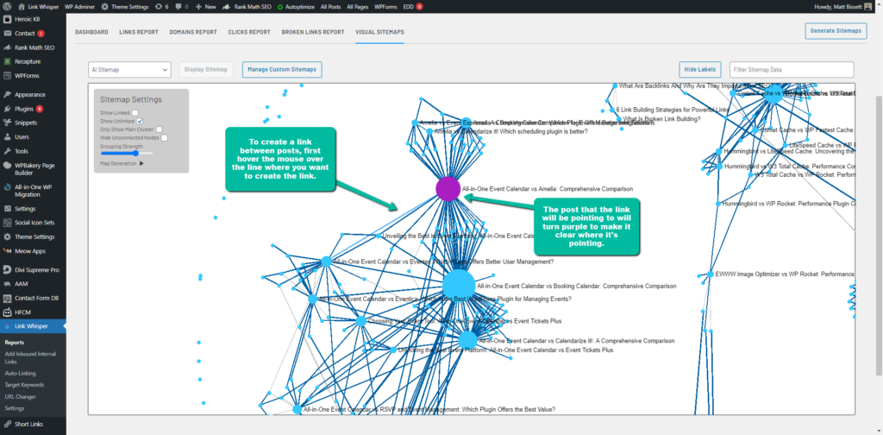Open the comments bubble icon in admin bar

pos(178,6)
